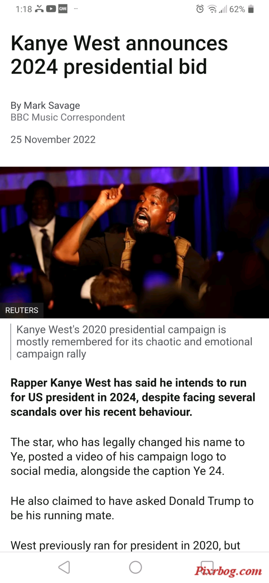Image resolution: width=269 pixels, height=583 pixels.
Task: Tap BBC Music Correspondent subtitle
Action: tap(68, 117)
